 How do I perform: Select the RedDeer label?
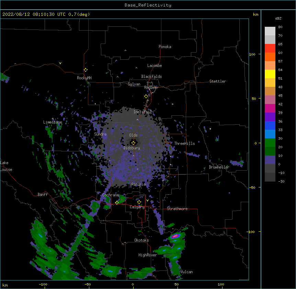pos(151,88)
